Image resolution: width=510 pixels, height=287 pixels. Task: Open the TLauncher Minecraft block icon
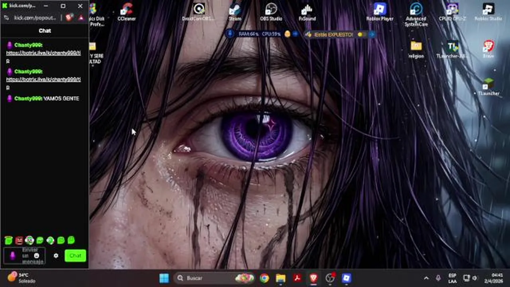(488, 86)
